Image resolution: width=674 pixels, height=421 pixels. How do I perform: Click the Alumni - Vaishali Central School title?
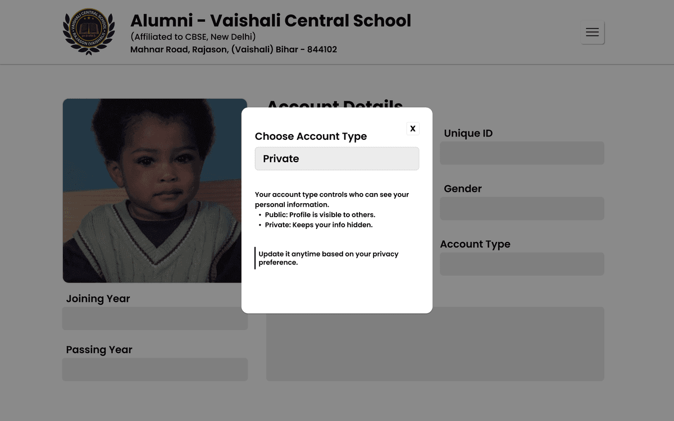(x=270, y=21)
